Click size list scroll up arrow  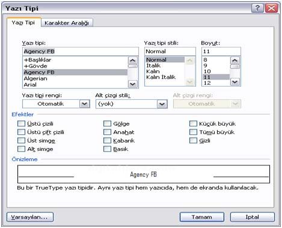pos(235,60)
